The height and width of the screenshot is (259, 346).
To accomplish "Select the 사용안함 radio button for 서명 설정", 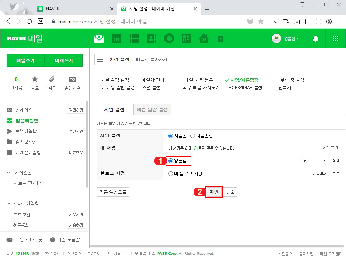I will coord(192,136).
